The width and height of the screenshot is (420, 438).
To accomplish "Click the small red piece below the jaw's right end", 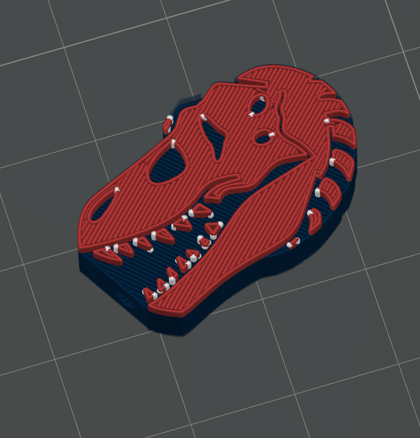I will coord(292,244).
